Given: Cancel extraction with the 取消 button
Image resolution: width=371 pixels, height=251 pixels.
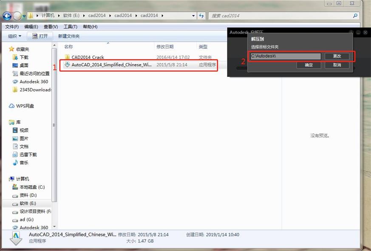Looking at the screenshot, I should coord(337,65).
